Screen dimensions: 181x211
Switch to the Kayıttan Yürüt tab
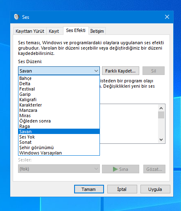pos(30,31)
